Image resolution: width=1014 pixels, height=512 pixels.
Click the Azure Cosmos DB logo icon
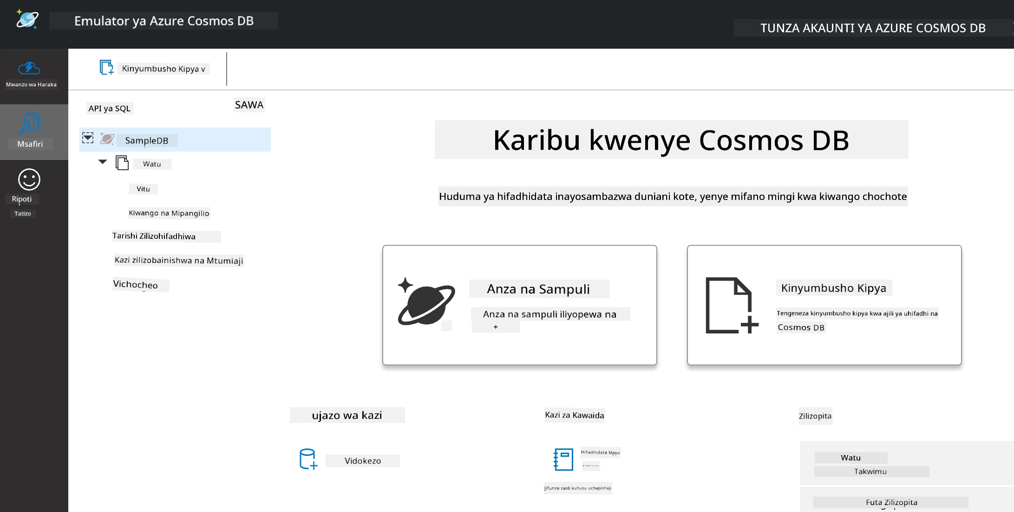[27, 19]
